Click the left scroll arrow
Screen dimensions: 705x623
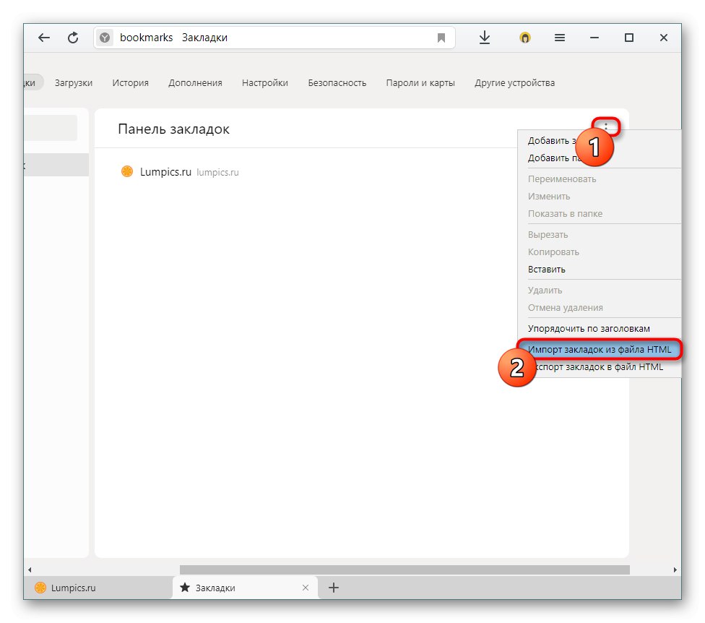click(30, 570)
